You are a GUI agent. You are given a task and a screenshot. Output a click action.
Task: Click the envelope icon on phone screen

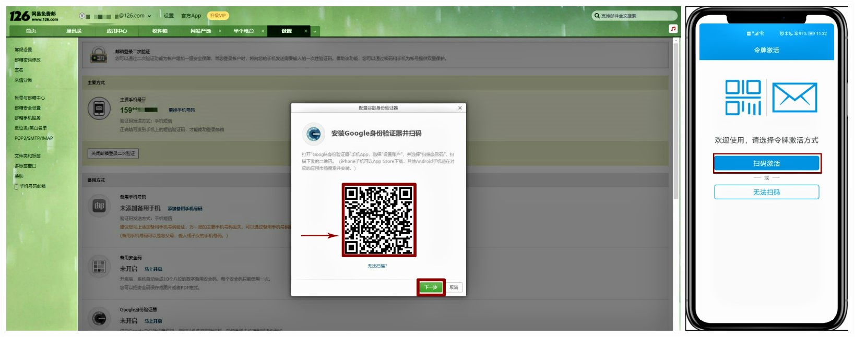pyautogui.click(x=794, y=98)
